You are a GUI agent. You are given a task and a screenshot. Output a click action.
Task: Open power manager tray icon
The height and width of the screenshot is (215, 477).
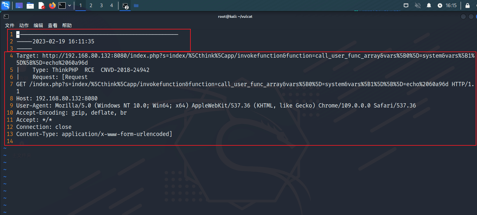[x=440, y=6]
